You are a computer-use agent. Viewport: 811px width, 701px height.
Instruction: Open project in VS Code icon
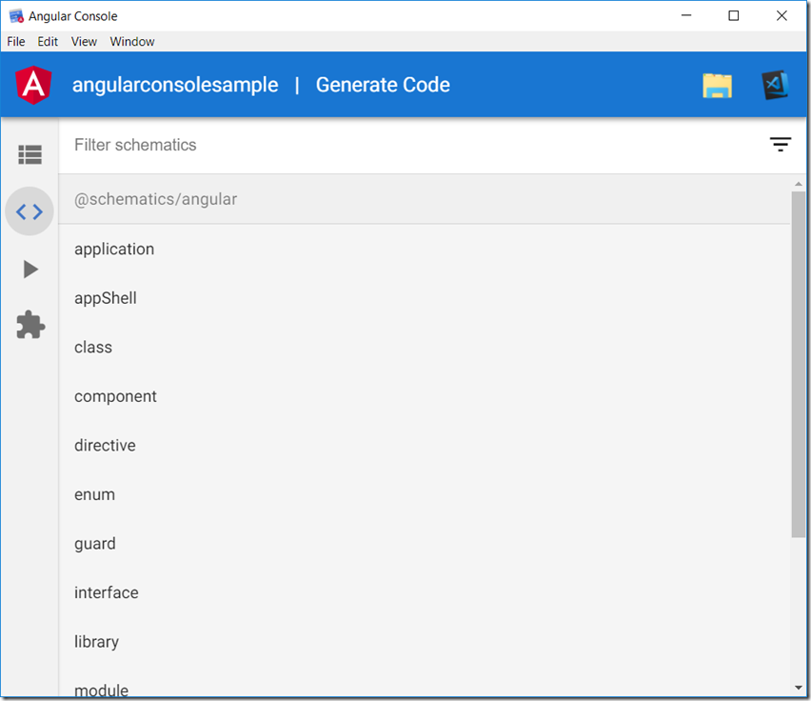[775, 85]
